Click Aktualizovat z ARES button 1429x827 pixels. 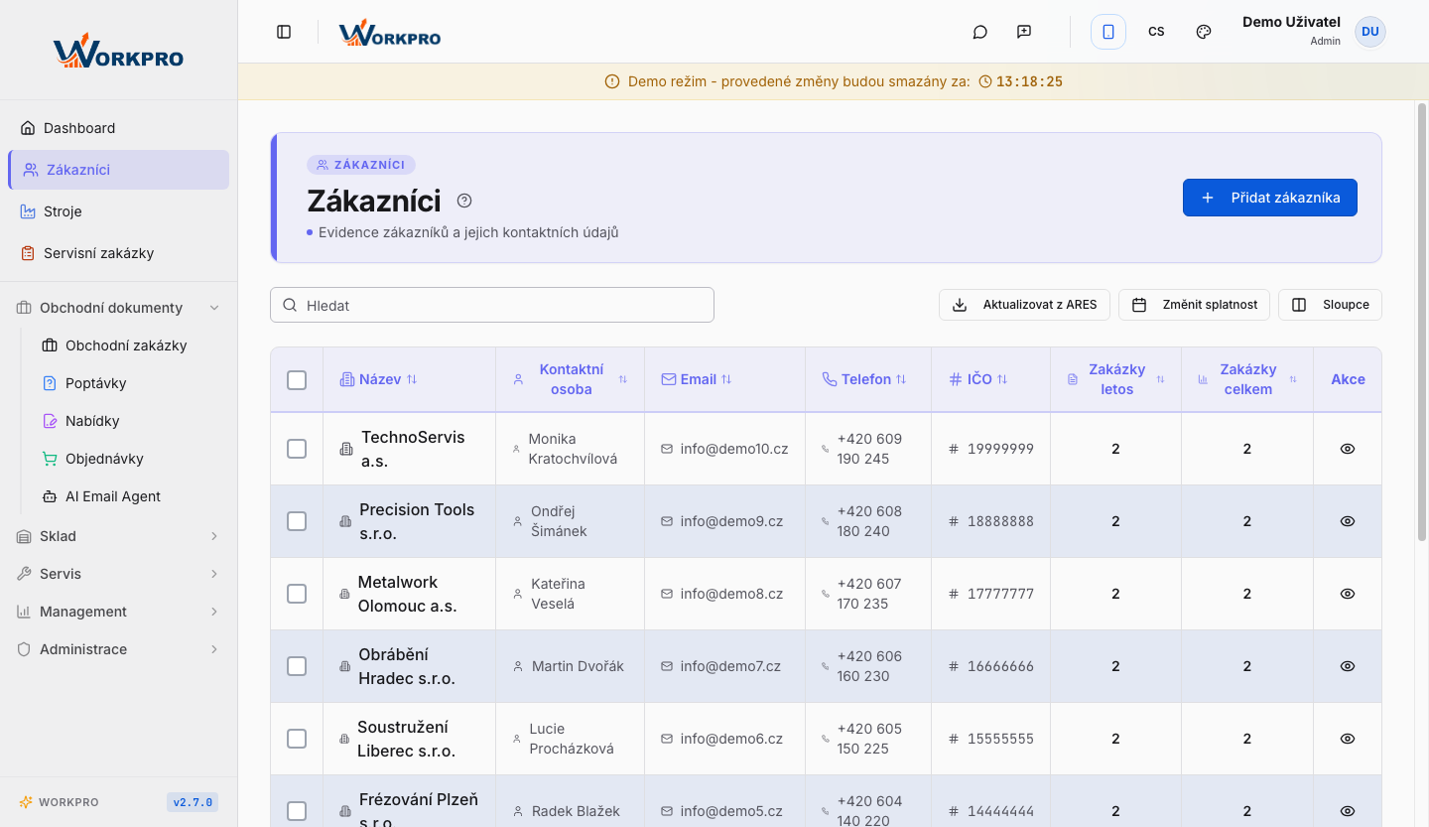(x=1024, y=305)
